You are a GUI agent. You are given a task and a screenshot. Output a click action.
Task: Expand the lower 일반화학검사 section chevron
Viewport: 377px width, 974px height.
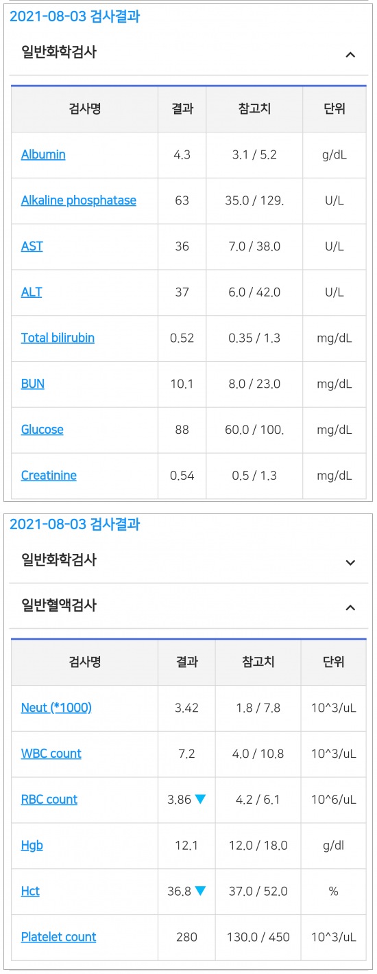coord(350,562)
